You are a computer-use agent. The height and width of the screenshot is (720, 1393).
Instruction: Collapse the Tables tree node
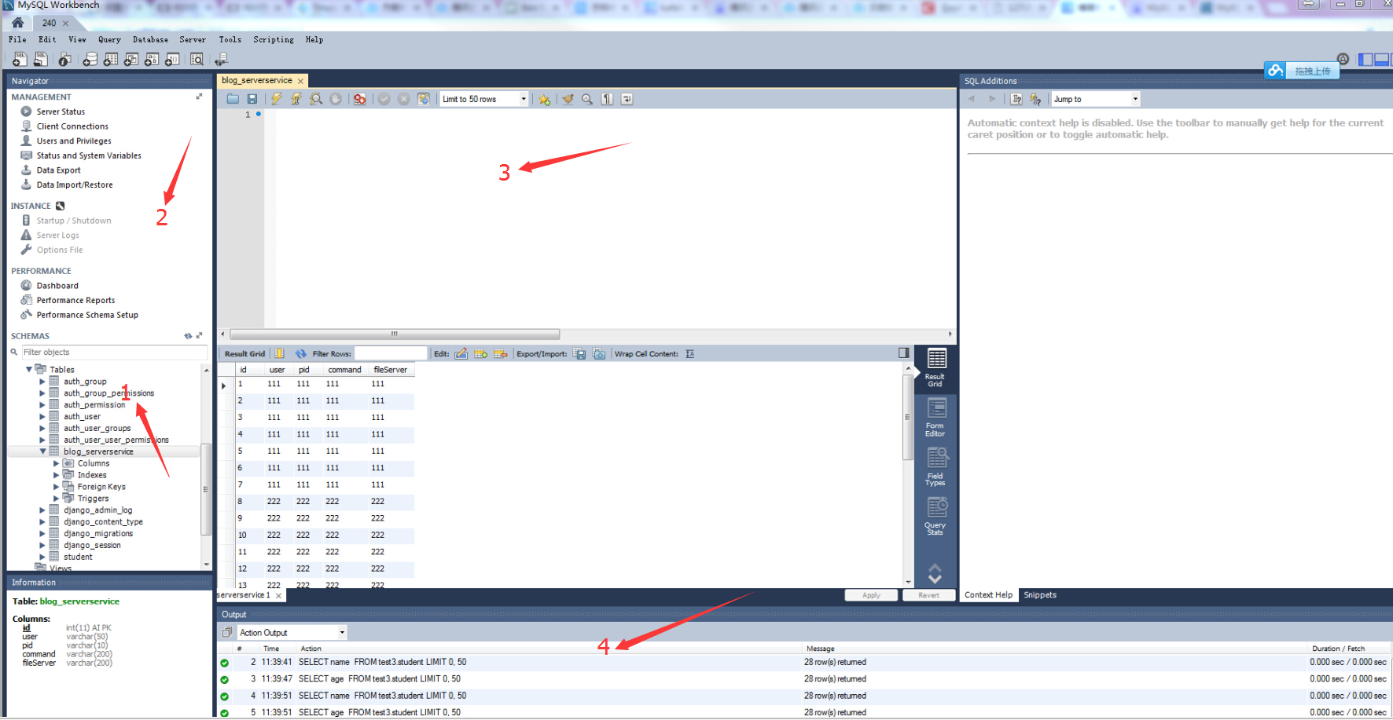point(29,369)
